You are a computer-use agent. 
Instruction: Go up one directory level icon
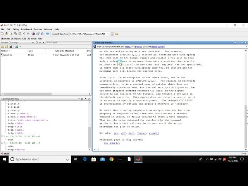(x=116, y=34)
